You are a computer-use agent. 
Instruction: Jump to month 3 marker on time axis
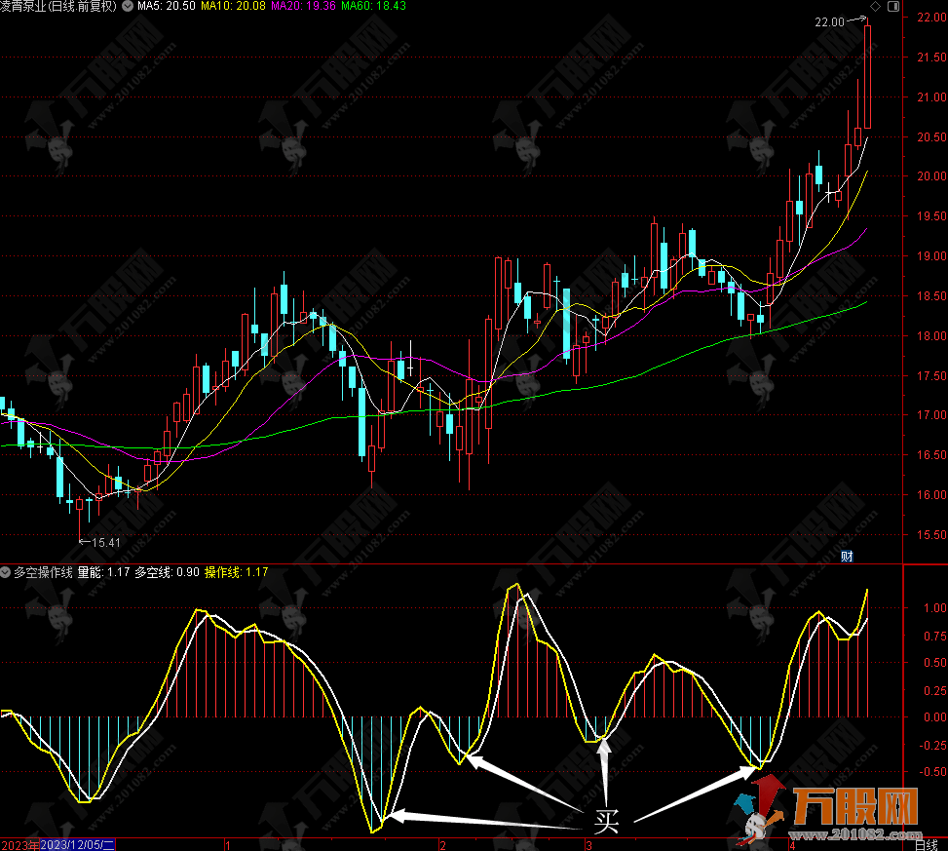[588, 845]
